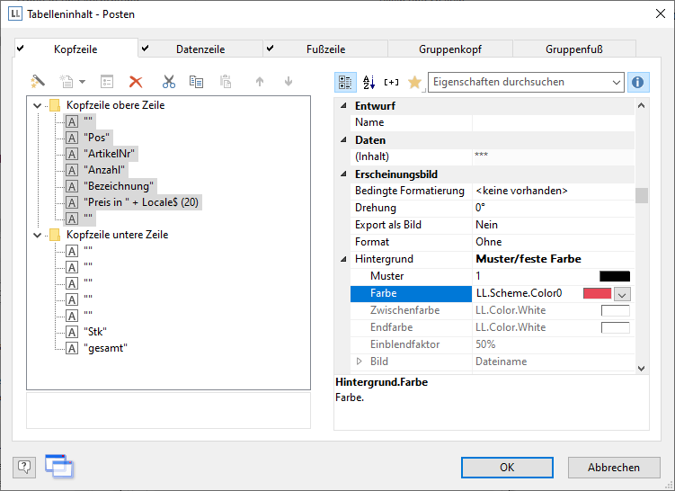The height and width of the screenshot is (491, 675).
Task: Click the copy icon in the toolbar
Action: tap(196, 82)
